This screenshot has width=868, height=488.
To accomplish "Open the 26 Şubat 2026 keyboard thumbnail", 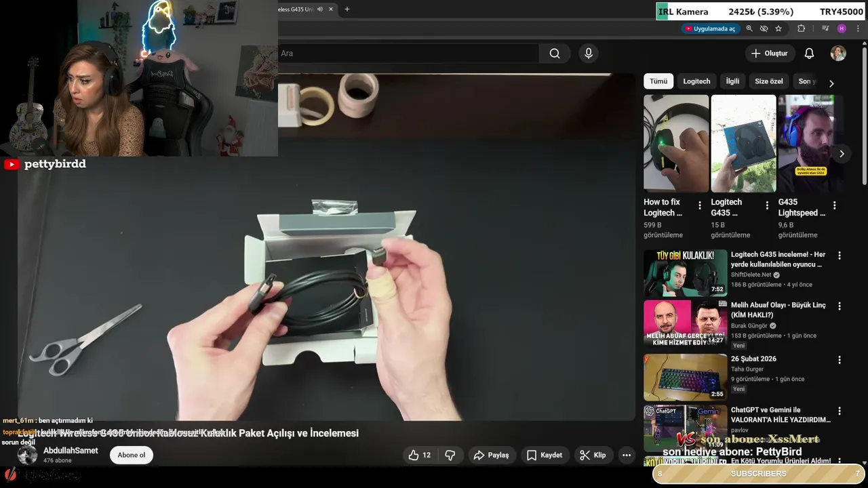I will (685, 377).
